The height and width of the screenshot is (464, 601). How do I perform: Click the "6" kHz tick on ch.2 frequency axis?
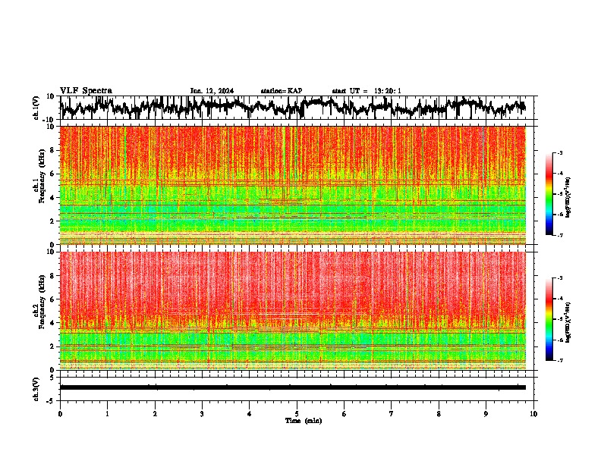pyautogui.click(x=53, y=299)
